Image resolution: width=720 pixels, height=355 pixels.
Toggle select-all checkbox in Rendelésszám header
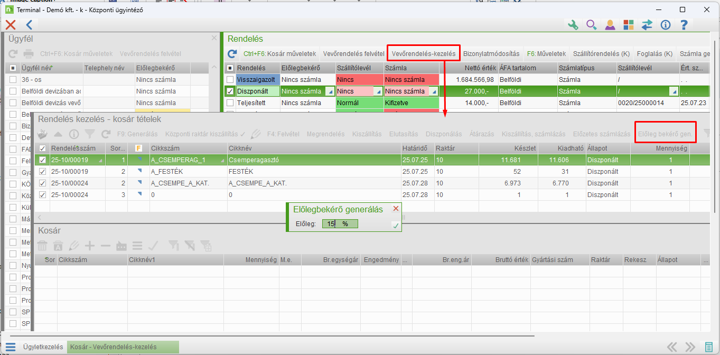click(x=43, y=148)
